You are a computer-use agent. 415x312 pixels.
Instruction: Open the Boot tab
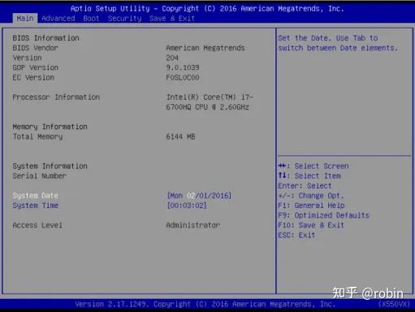click(x=91, y=19)
